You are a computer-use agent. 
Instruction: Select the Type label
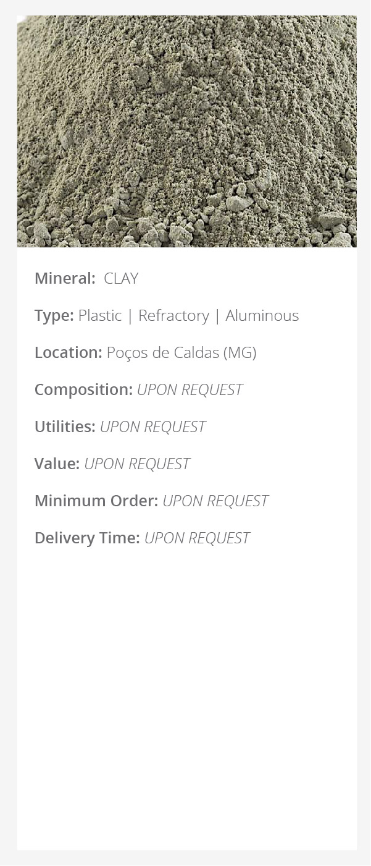tap(54, 316)
